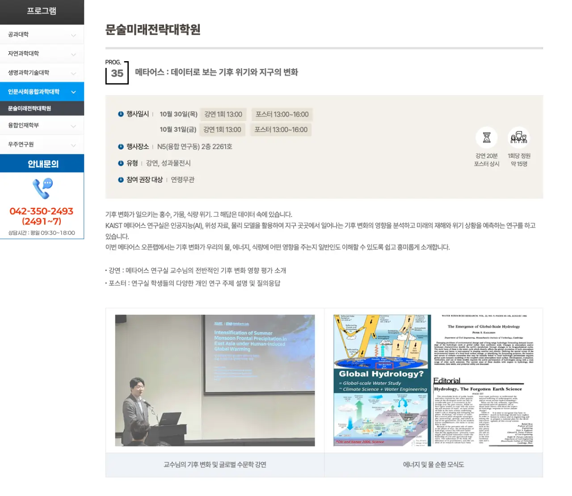The image size is (572, 496).
Task: Click the clock bullet beside 행사일시
Action: pos(121,114)
